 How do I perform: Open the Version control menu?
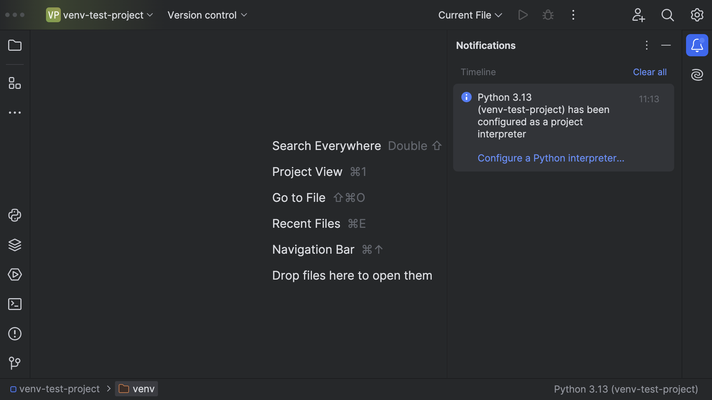[207, 15]
